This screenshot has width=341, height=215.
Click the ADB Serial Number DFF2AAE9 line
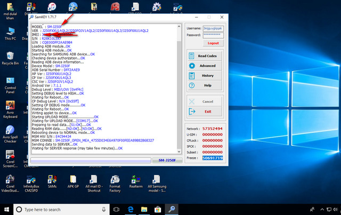coord(55,70)
